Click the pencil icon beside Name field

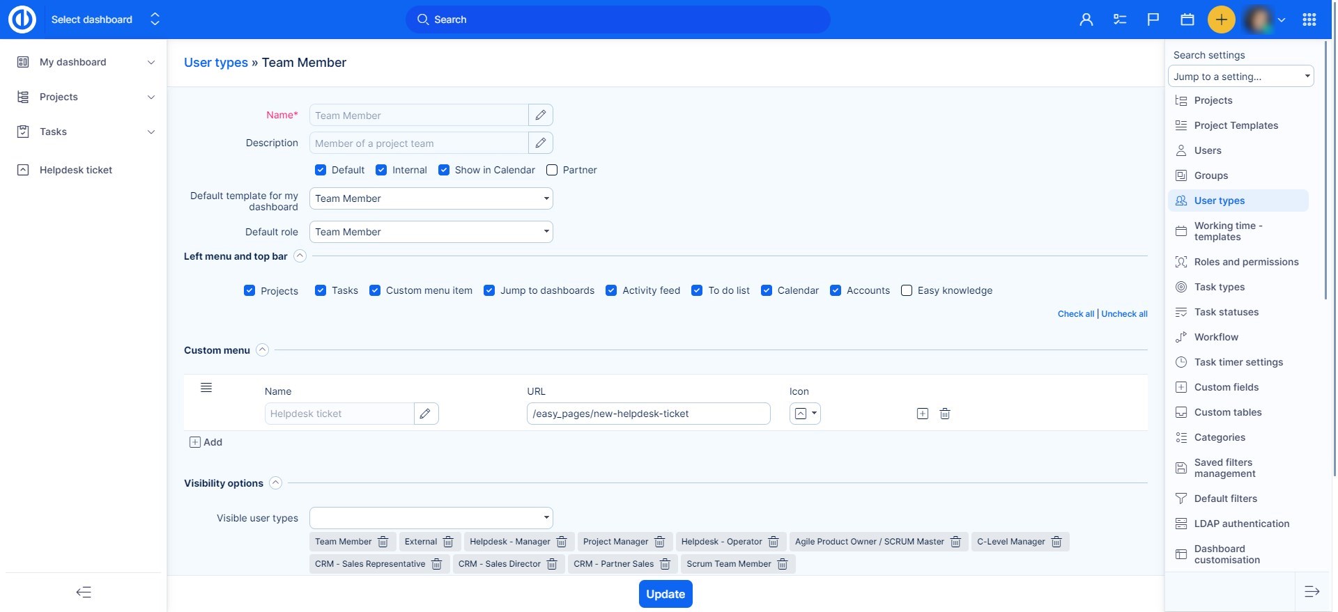[540, 115]
